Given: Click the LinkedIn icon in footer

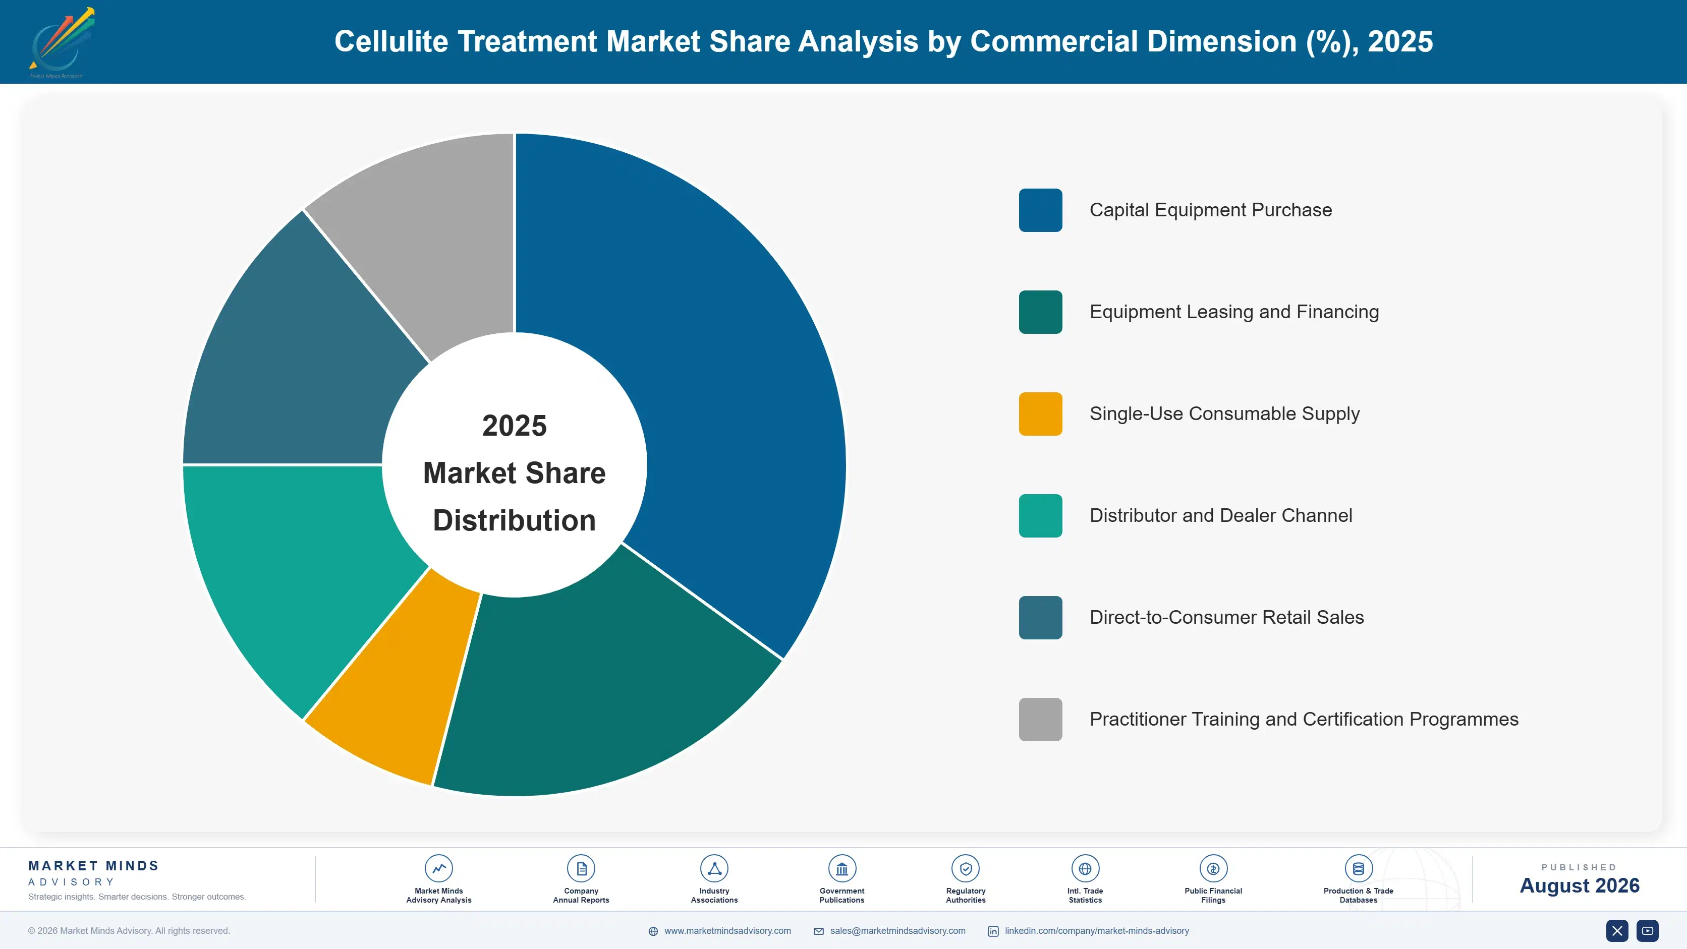Looking at the screenshot, I should click(993, 931).
